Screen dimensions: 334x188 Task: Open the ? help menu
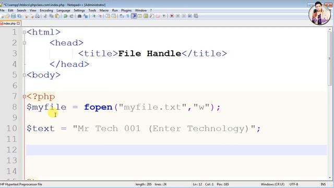click(x=151, y=10)
